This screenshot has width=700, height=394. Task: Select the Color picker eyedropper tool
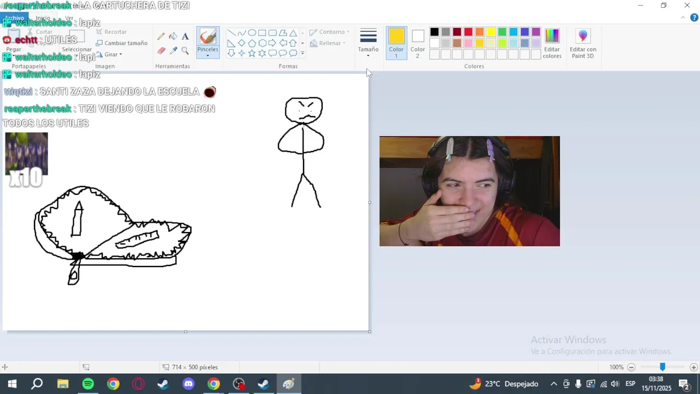tap(173, 50)
